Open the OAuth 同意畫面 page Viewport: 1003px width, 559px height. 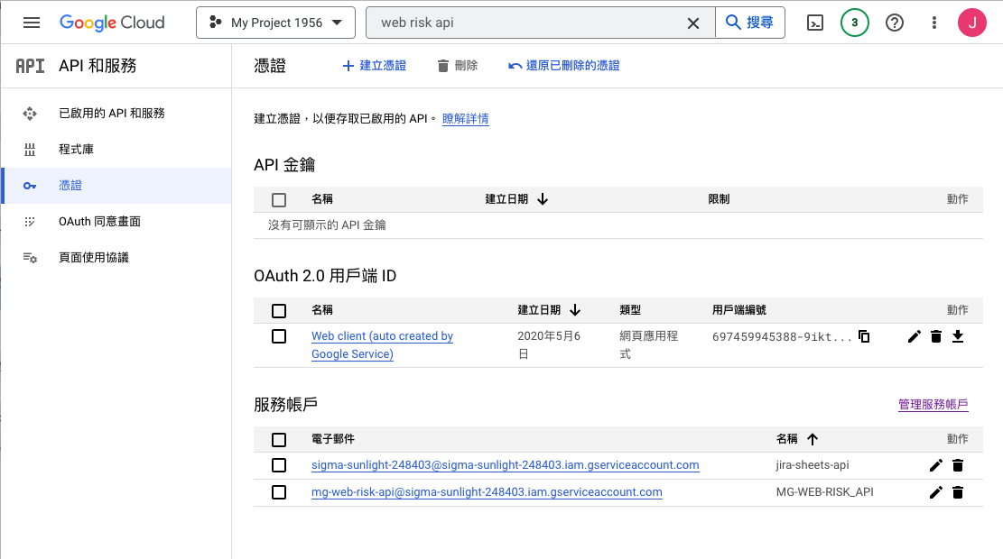99,221
